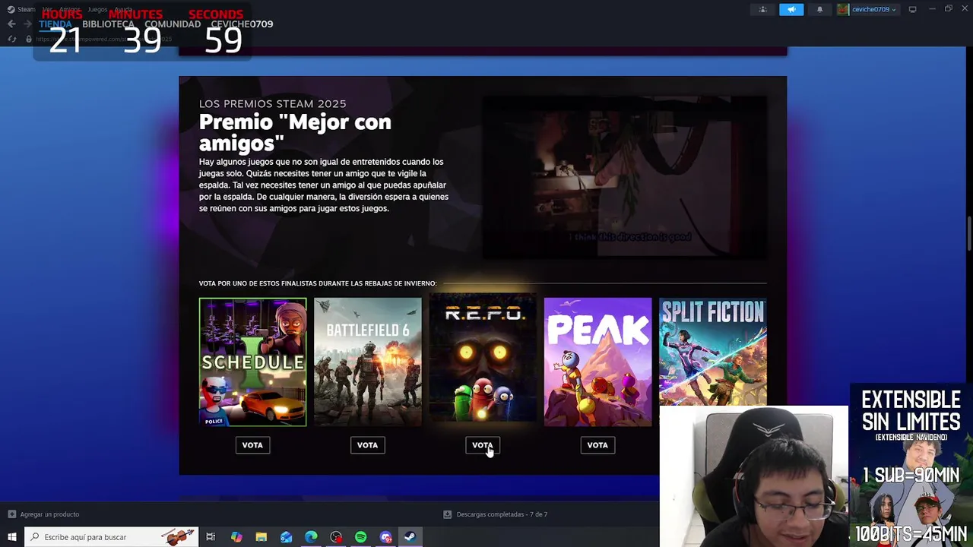Screen dimensions: 973x547
Task: Open the Split Fiction game thumbnail
Action: coord(712,351)
